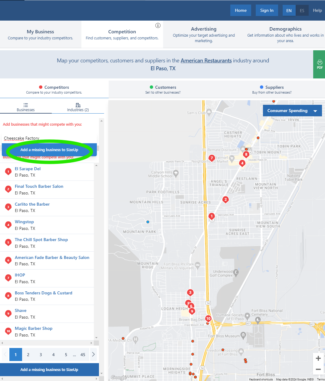Open the Advertising tab
This screenshot has width=325, height=381.
point(204,35)
